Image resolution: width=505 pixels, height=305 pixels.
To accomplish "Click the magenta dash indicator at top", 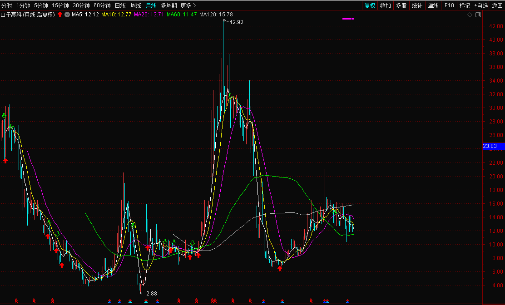I will [x=348, y=19].
